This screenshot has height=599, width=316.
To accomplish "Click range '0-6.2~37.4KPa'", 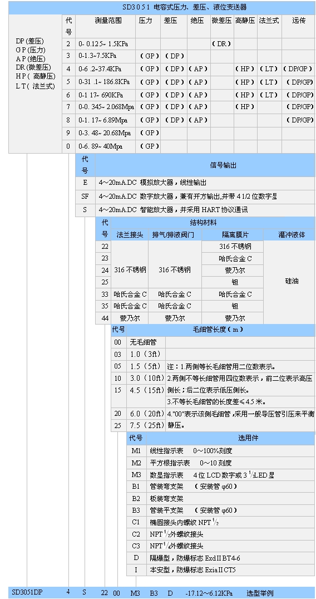I will pos(100,69).
